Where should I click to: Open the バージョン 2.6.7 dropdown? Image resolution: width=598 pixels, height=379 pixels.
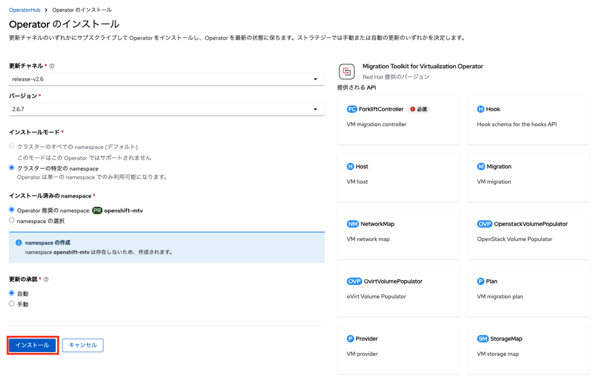click(x=166, y=109)
